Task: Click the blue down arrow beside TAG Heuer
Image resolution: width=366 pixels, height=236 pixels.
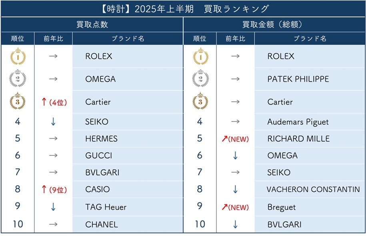Action: (x=53, y=206)
